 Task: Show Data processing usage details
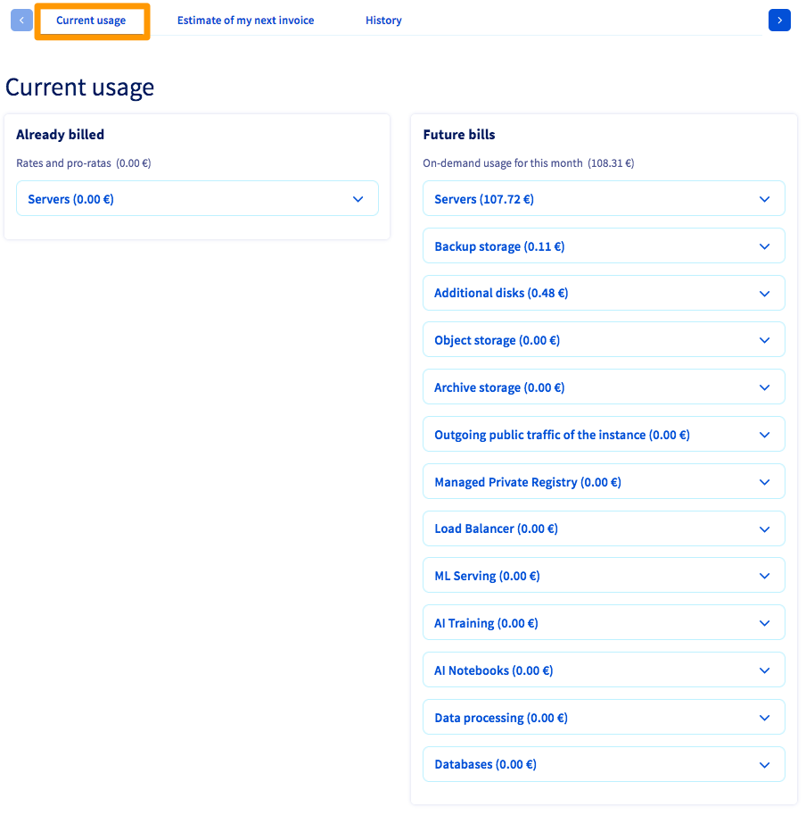pos(604,718)
